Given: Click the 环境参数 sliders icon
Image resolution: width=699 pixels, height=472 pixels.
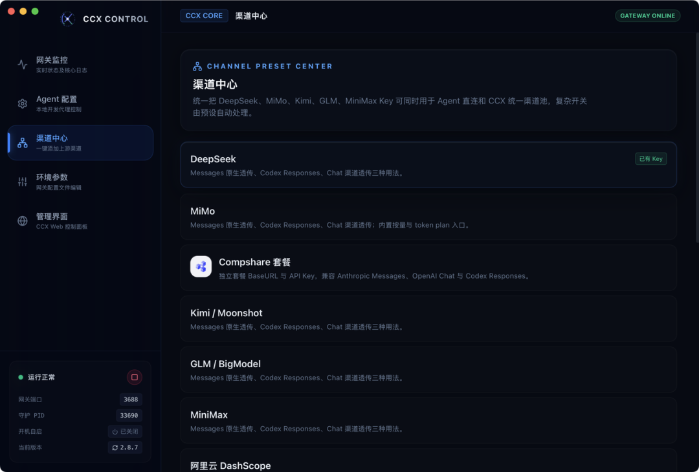Looking at the screenshot, I should [x=22, y=181].
